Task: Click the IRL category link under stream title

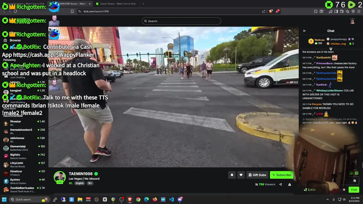Action: [x=71, y=183]
